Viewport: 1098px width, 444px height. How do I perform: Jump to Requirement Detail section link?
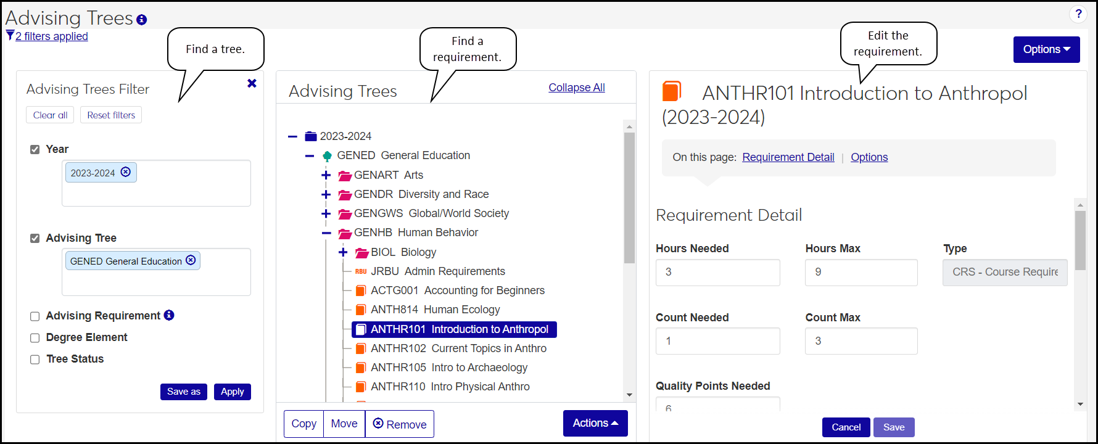[x=788, y=157]
